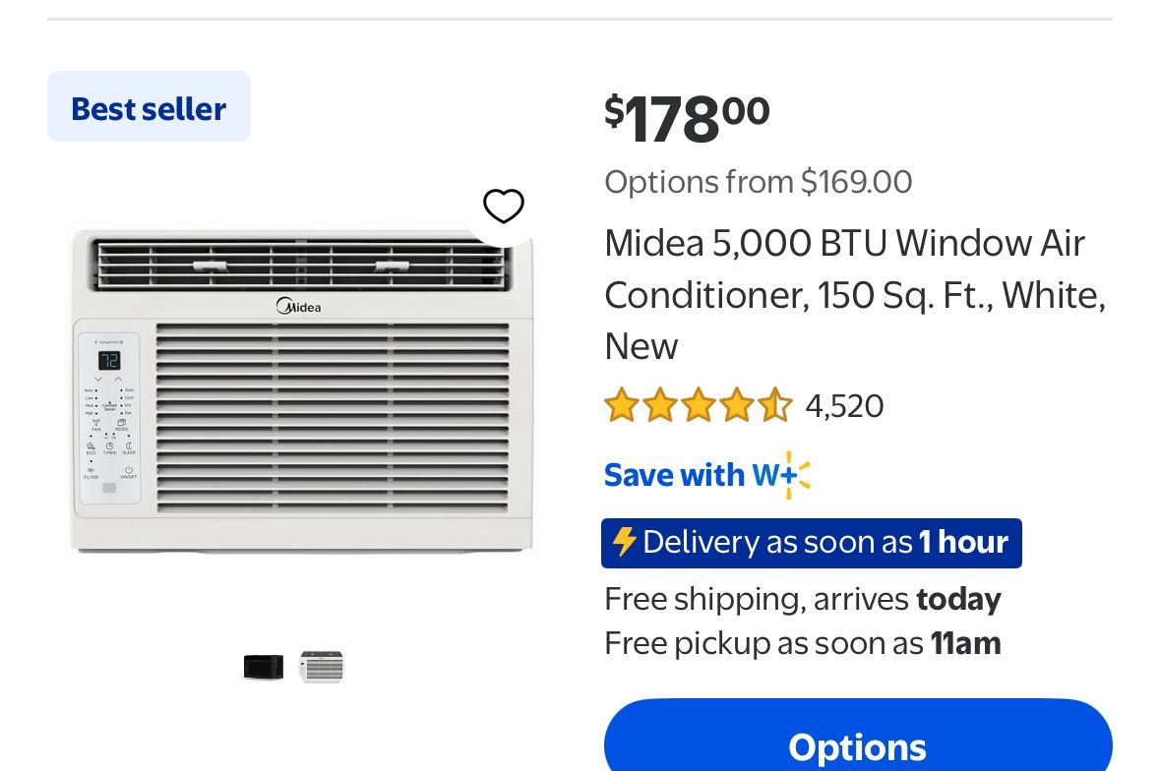Click the Save with W+ link
The image size is (1160, 771).
point(706,475)
